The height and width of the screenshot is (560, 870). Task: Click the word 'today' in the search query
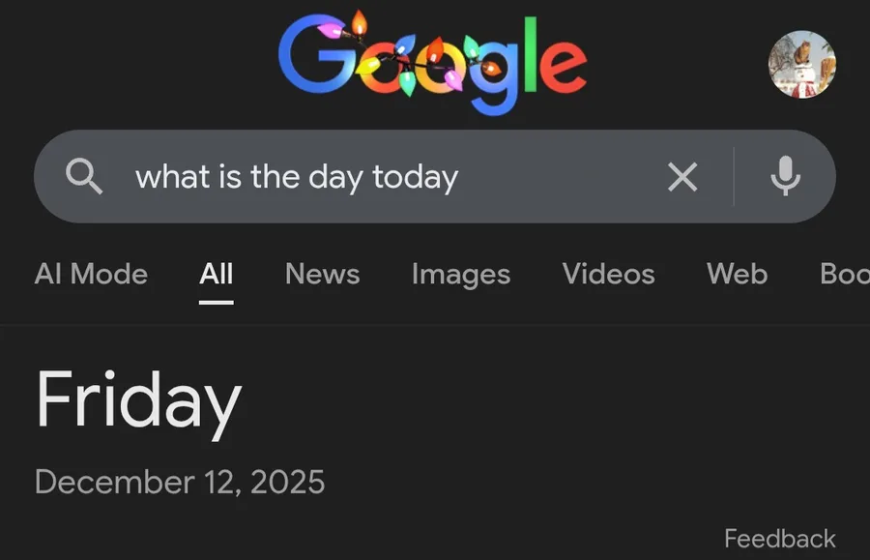point(415,179)
